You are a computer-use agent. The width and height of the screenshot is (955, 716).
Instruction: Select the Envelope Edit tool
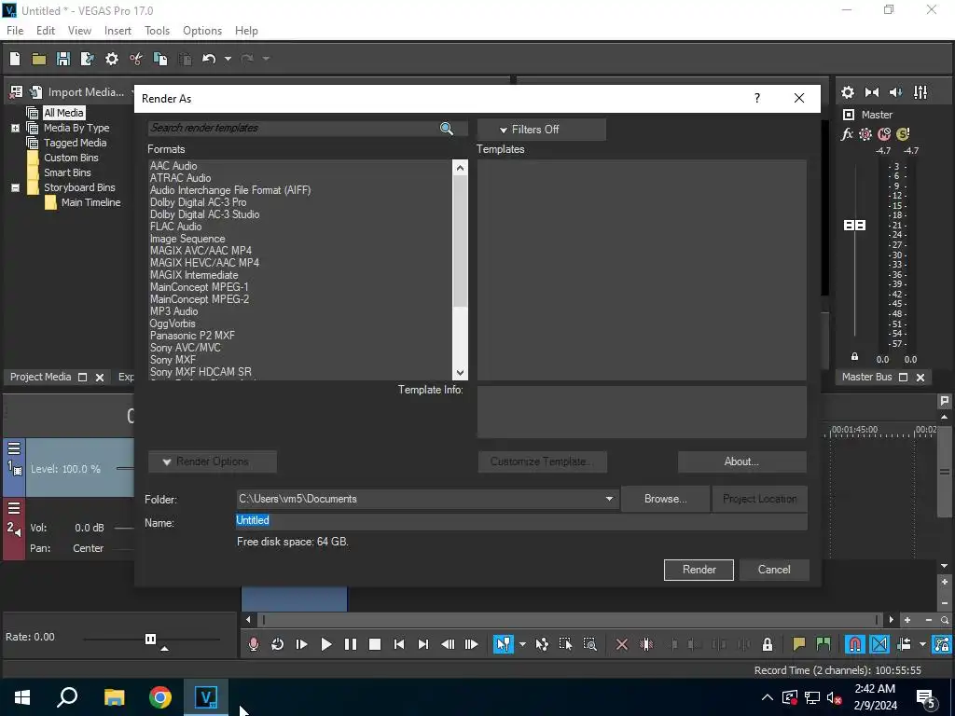542,644
